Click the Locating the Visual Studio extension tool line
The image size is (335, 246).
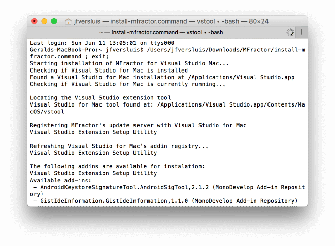pyautogui.click(x=100, y=98)
